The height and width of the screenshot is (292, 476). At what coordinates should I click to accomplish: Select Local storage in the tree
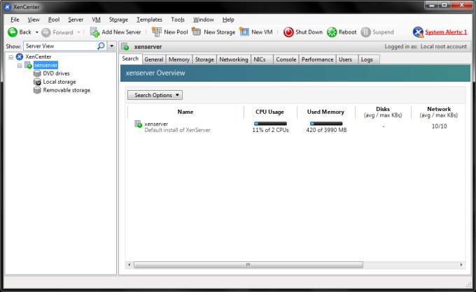tap(59, 82)
